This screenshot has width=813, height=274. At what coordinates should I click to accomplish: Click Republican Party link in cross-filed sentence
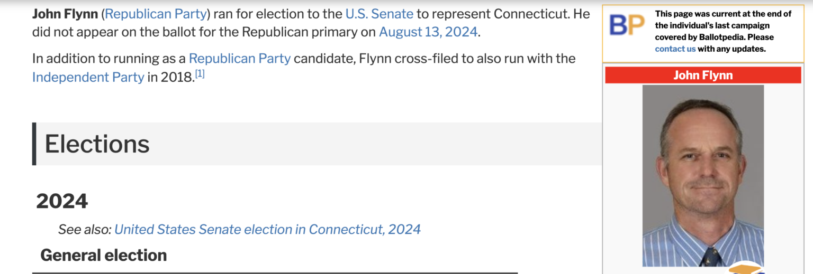(x=239, y=58)
